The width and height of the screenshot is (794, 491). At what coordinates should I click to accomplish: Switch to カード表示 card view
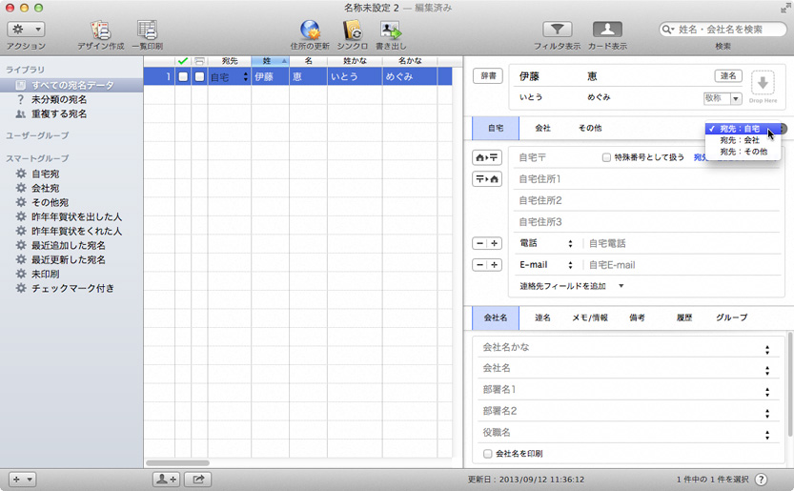(607, 30)
